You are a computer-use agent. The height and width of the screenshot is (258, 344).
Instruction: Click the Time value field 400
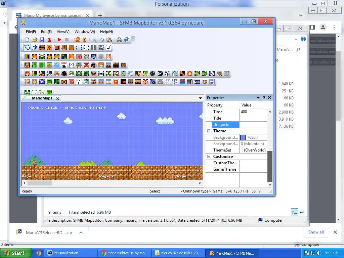(x=253, y=112)
